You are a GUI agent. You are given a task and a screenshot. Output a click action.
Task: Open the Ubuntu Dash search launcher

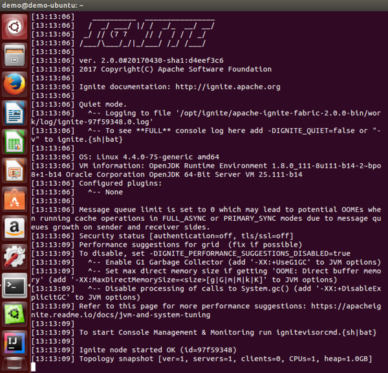[x=14, y=27]
